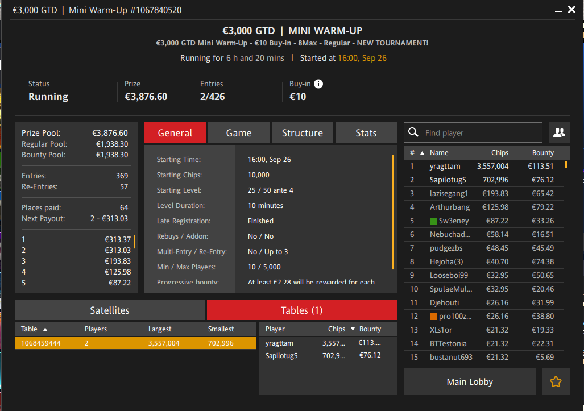Select the Tables (1) tab
Viewport: 584px width, 411px height.
(302, 310)
